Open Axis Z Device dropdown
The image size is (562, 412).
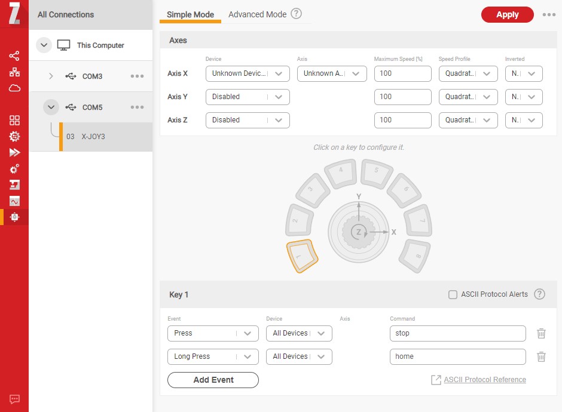[x=248, y=120]
